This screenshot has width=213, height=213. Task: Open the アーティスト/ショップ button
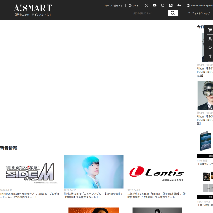pyautogui.click(x=199, y=13)
